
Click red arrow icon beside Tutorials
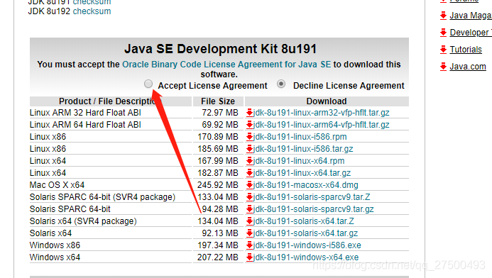click(443, 50)
